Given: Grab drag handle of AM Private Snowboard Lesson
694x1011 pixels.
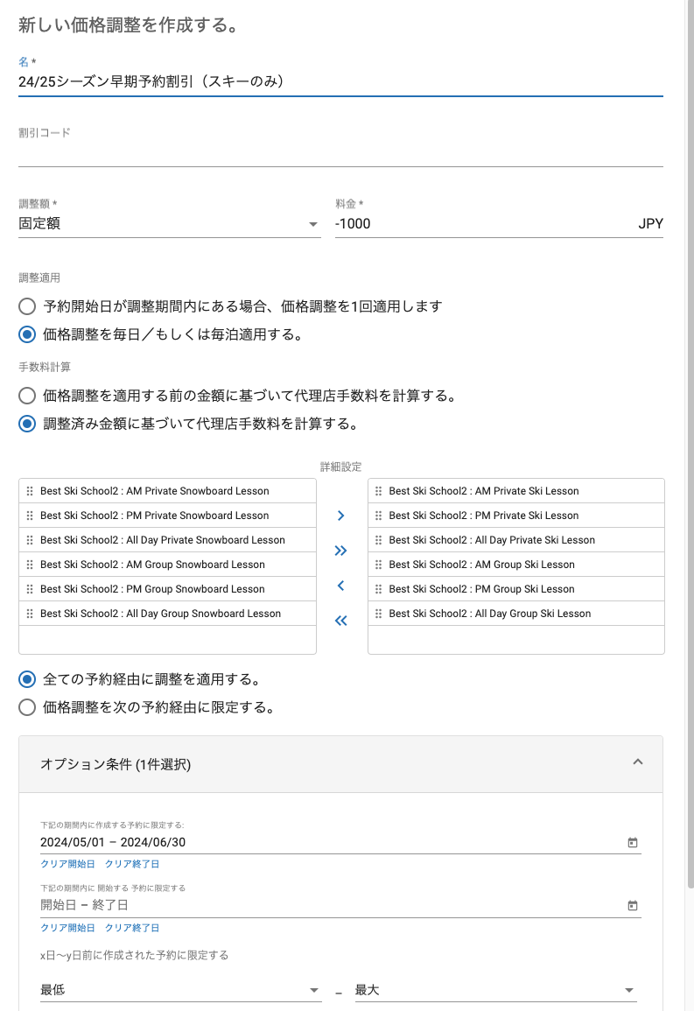Looking at the screenshot, I should 30,491.
